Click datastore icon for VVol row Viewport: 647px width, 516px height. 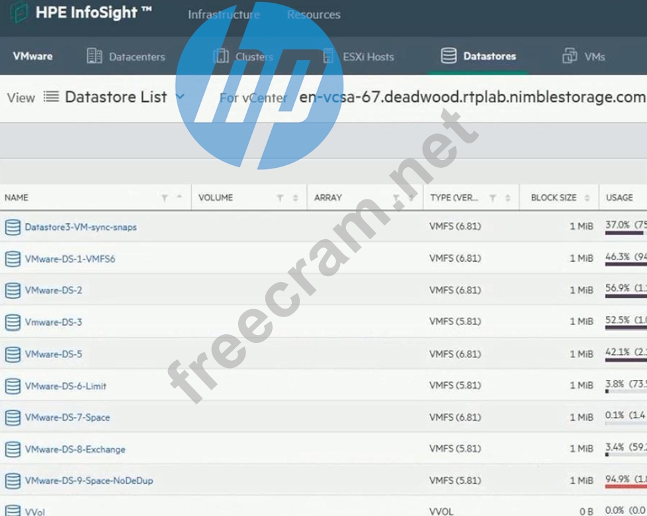point(13,510)
